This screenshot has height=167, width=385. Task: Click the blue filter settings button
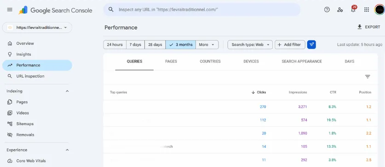pyautogui.click(x=311, y=45)
